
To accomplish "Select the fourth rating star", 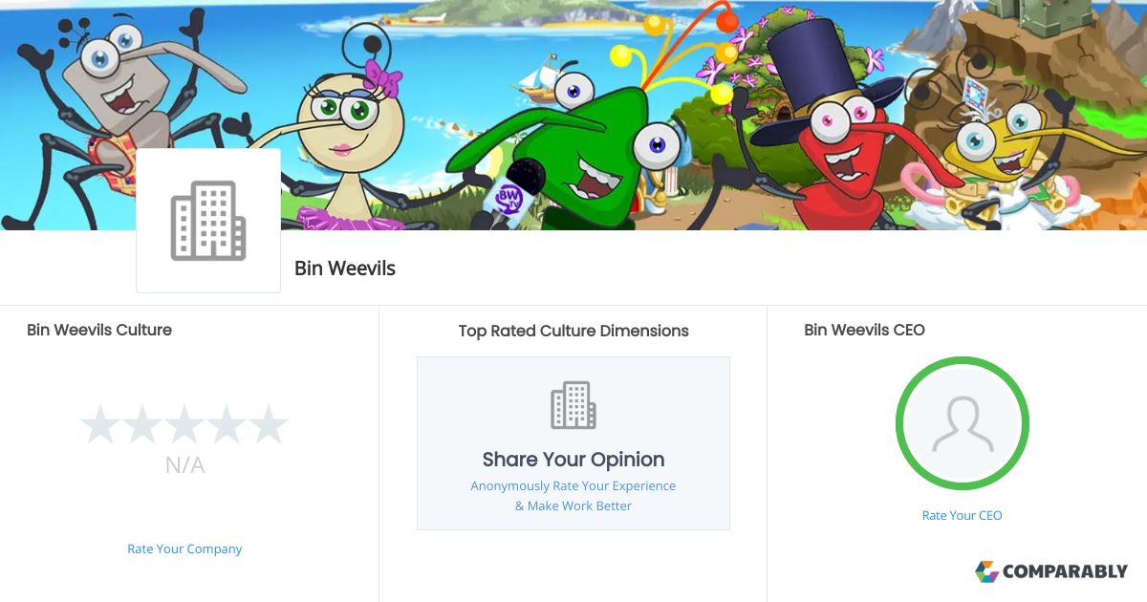I will 227,425.
